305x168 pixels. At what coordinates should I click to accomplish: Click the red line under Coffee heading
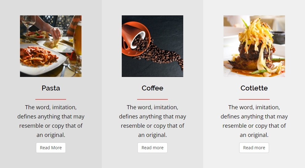(152, 99)
